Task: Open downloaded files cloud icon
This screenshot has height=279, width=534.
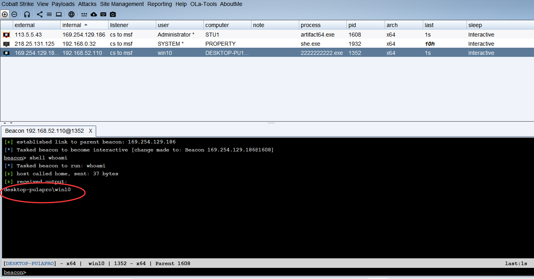Action: click(94, 14)
